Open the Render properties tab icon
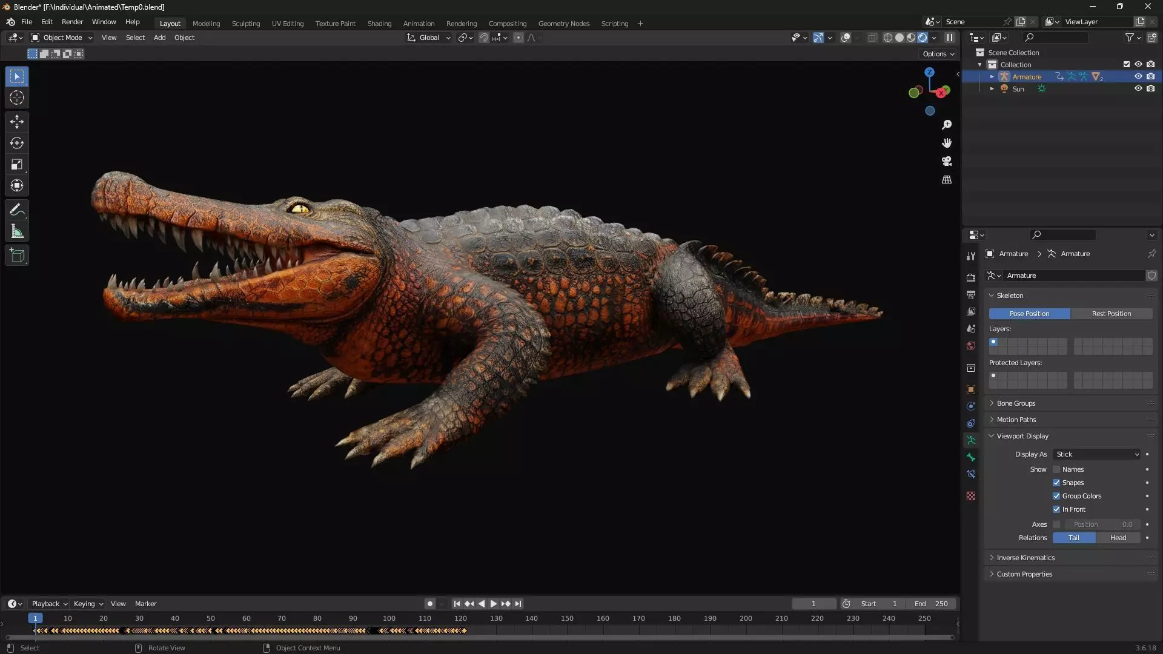The image size is (1163, 654). [x=971, y=277]
